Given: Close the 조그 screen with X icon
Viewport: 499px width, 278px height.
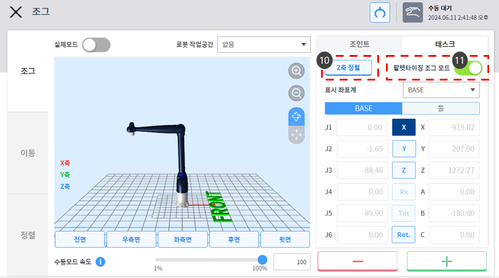Looking at the screenshot, I should tap(16, 12).
